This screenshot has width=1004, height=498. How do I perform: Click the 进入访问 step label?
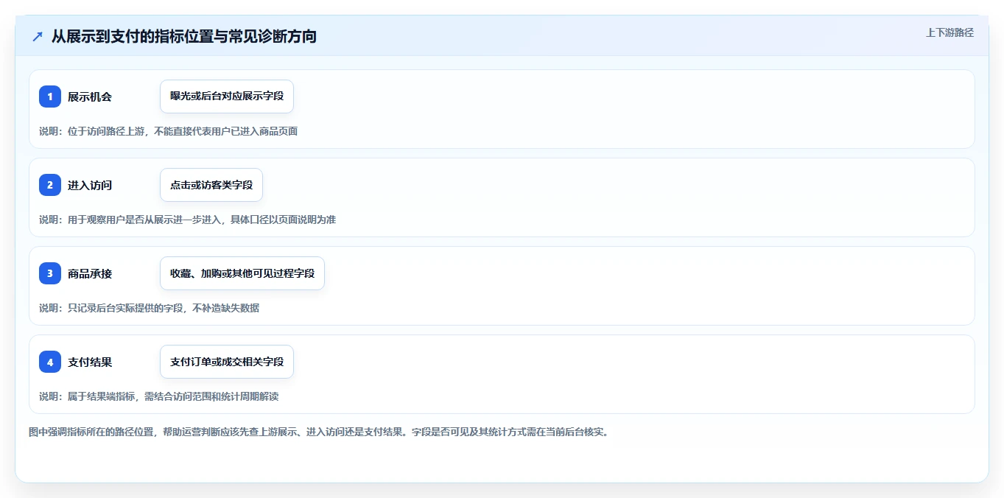pyautogui.click(x=90, y=185)
